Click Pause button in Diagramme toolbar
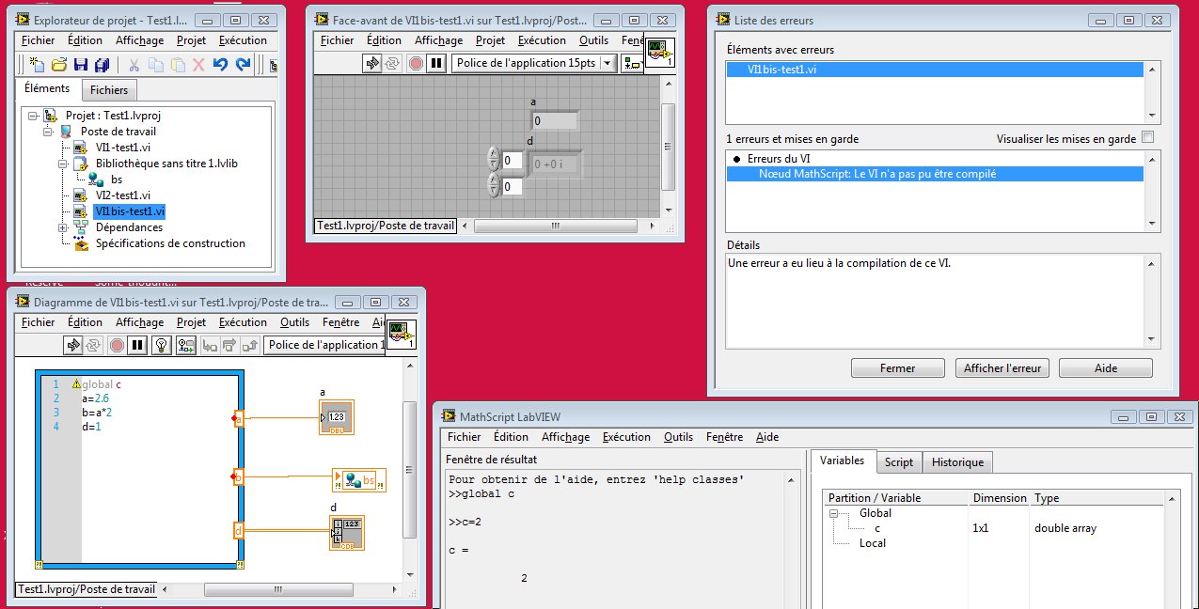 click(137, 345)
